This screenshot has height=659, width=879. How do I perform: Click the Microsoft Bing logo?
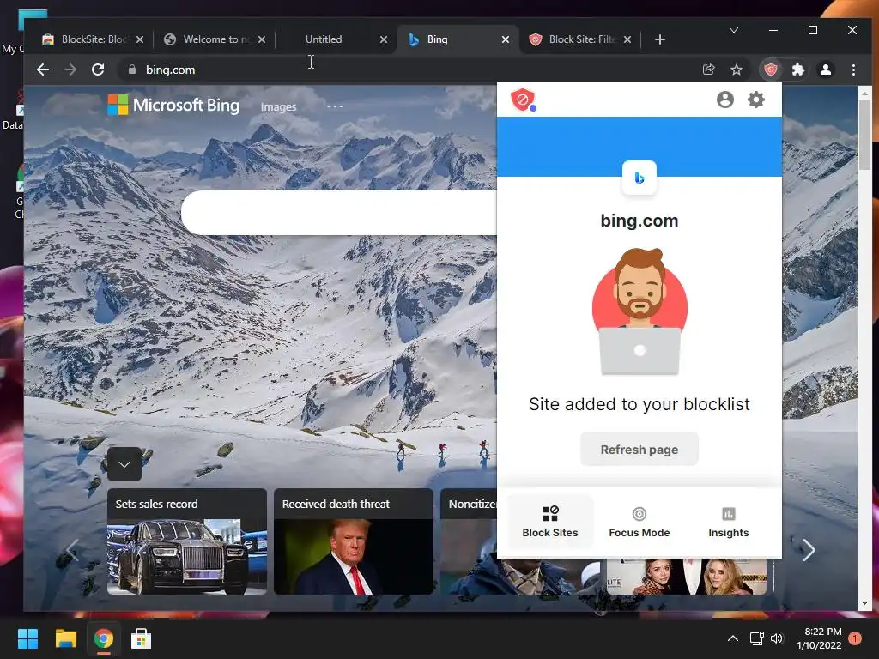click(173, 105)
